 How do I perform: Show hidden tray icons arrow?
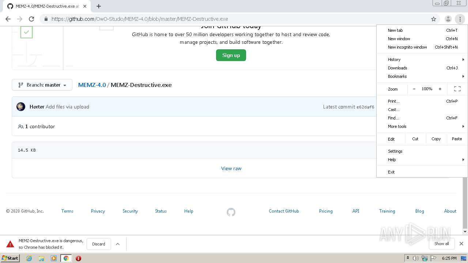pos(408,258)
